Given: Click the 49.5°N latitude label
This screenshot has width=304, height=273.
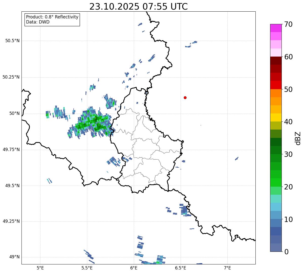Looking at the screenshot, I should tap(12, 186).
